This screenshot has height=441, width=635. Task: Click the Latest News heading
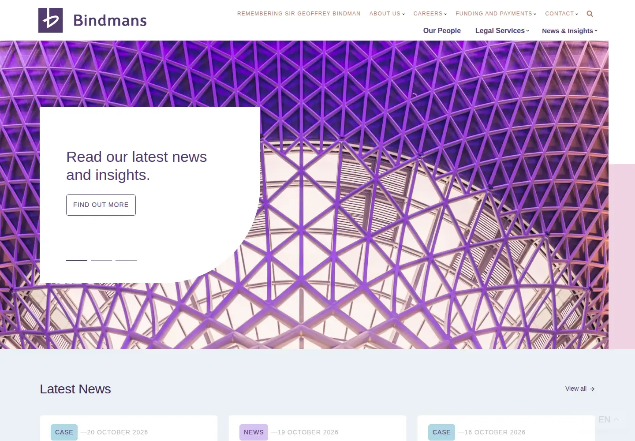point(75,389)
